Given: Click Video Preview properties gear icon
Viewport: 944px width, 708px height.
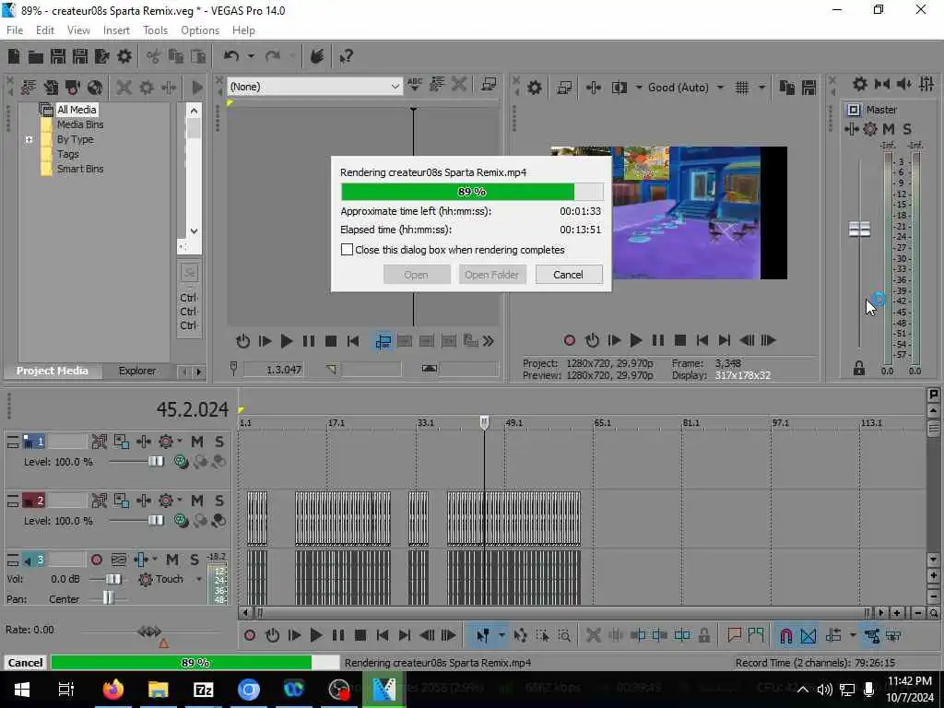Looking at the screenshot, I should click(x=535, y=88).
